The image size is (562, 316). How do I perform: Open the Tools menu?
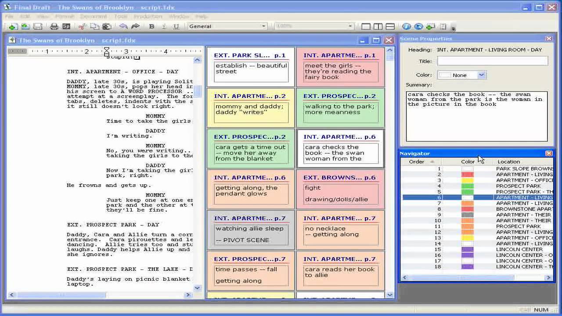[121, 16]
